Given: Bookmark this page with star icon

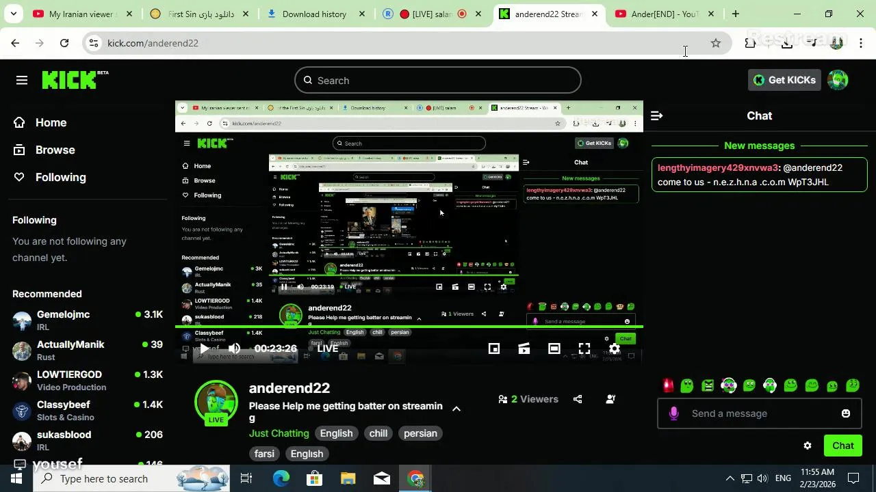Looking at the screenshot, I should [716, 43].
